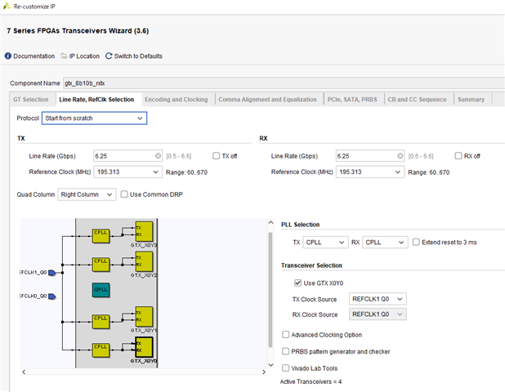Open TX Clock Source dropdown
The width and height of the screenshot is (505, 392).
[378, 299]
